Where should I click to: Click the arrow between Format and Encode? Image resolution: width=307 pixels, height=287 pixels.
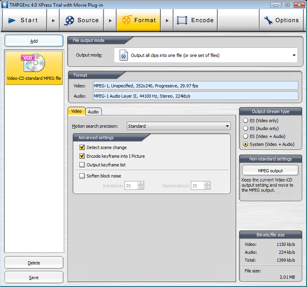[x=167, y=21]
